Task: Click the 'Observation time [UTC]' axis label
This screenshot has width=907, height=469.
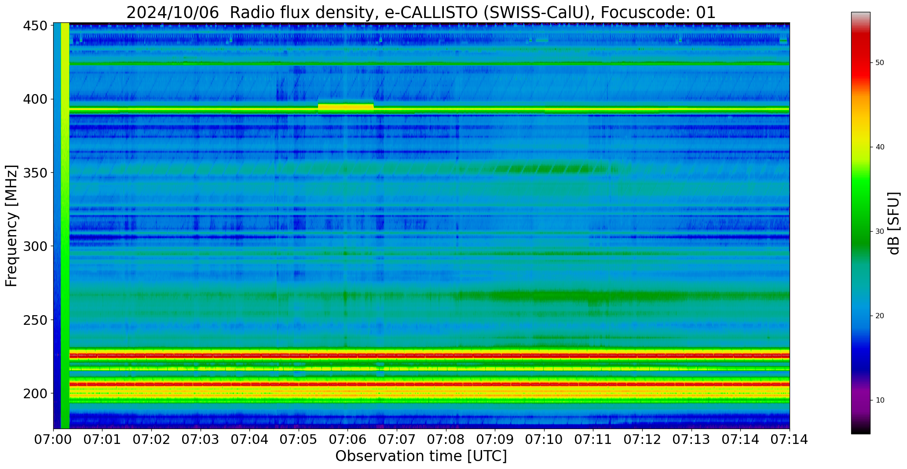Action: (421, 456)
